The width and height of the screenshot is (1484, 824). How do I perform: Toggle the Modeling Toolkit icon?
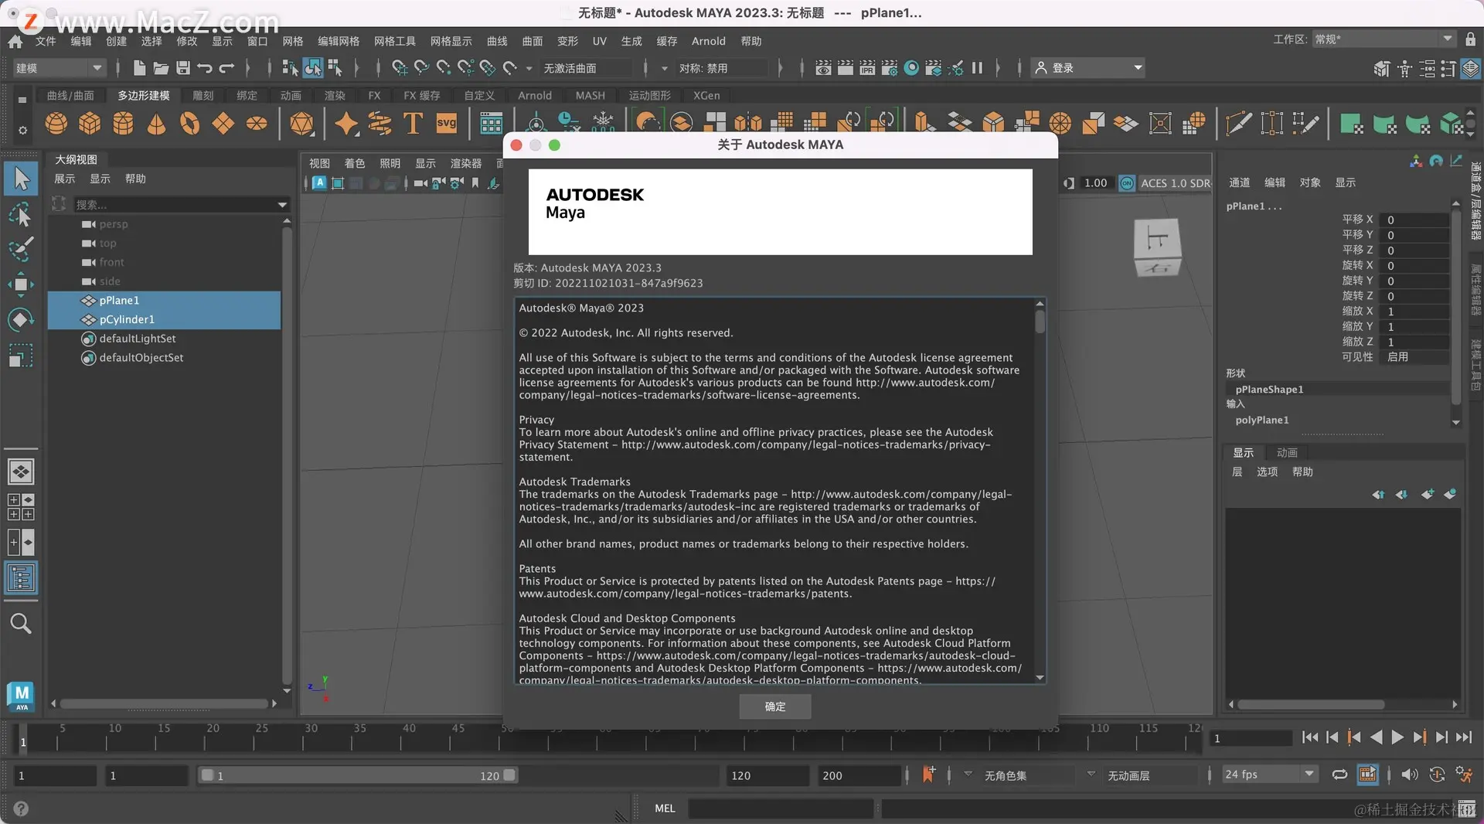(1382, 69)
